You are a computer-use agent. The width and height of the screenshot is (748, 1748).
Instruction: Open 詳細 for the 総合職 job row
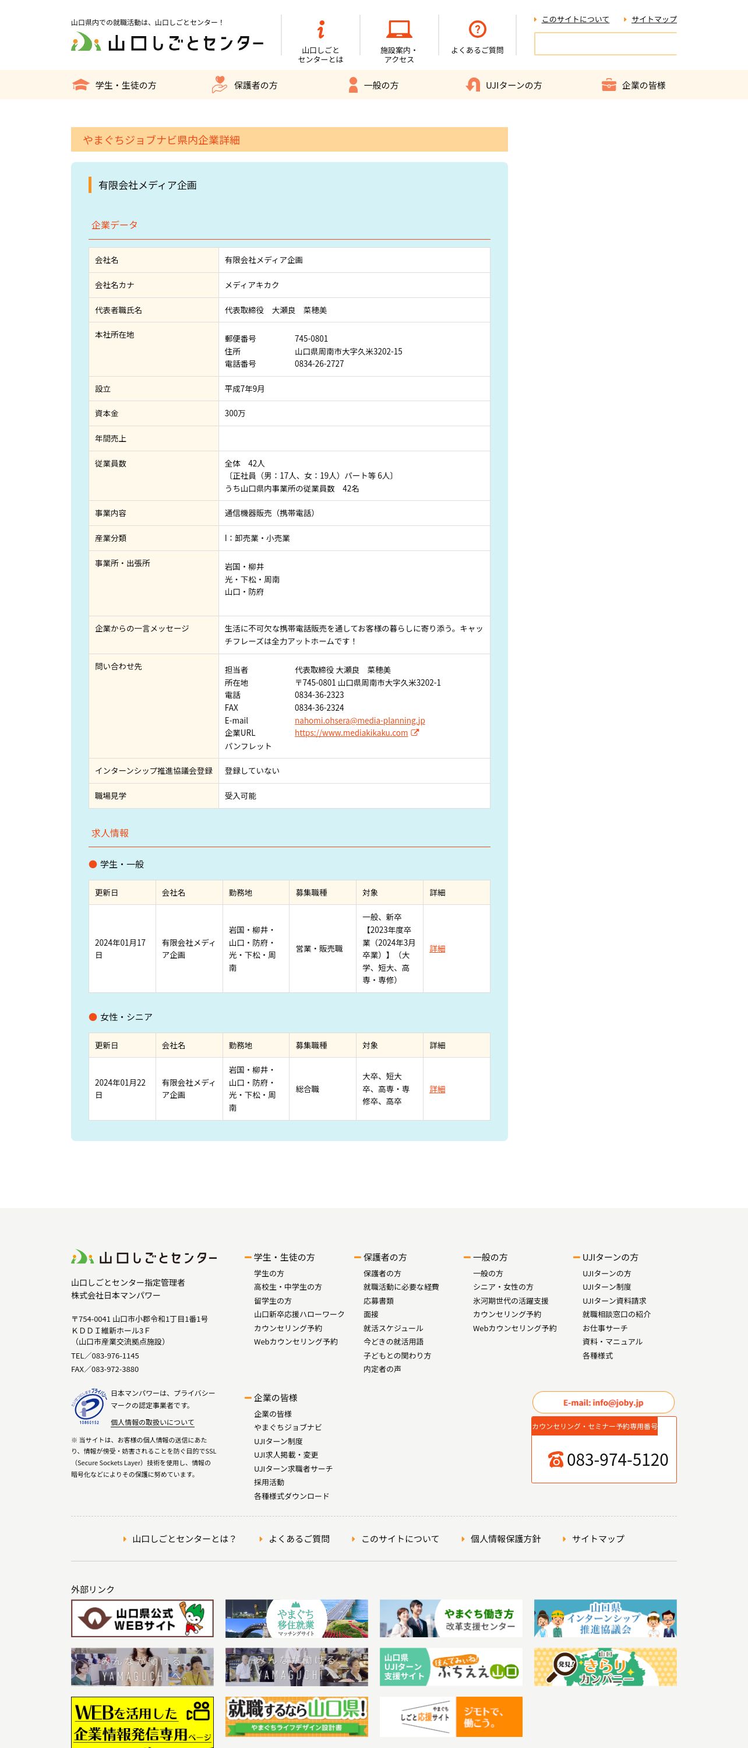point(437,1089)
